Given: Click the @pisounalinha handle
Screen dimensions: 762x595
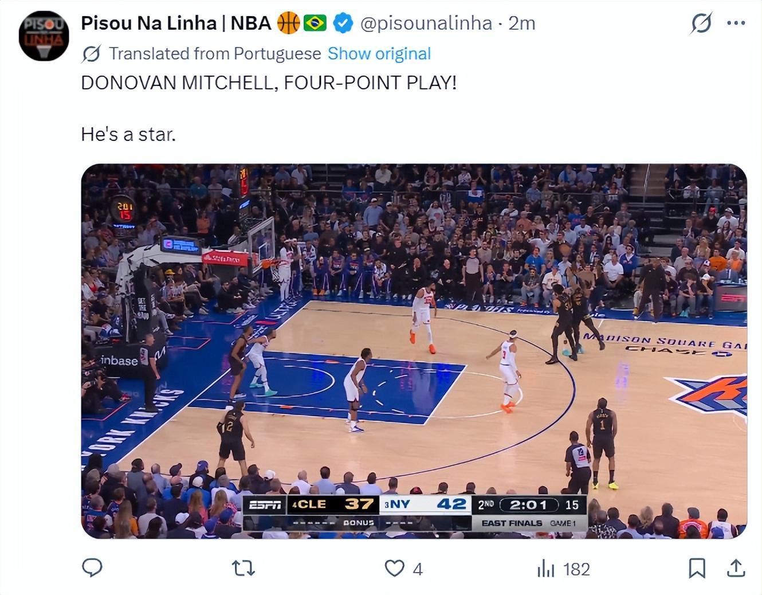Looking at the screenshot, I should [x=426, y=23].
